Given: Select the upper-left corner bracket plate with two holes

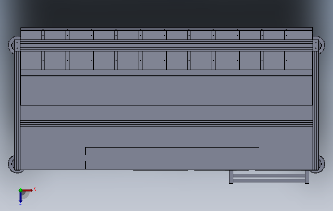Looking at the screenshot, I should (x=17, y=45).
